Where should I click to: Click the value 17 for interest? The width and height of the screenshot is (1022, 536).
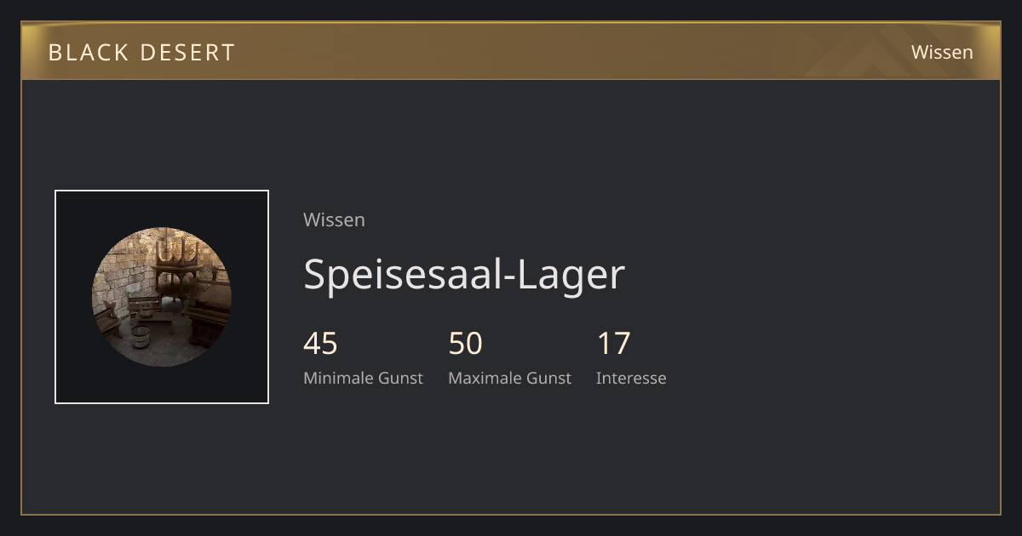coord(613,344)
